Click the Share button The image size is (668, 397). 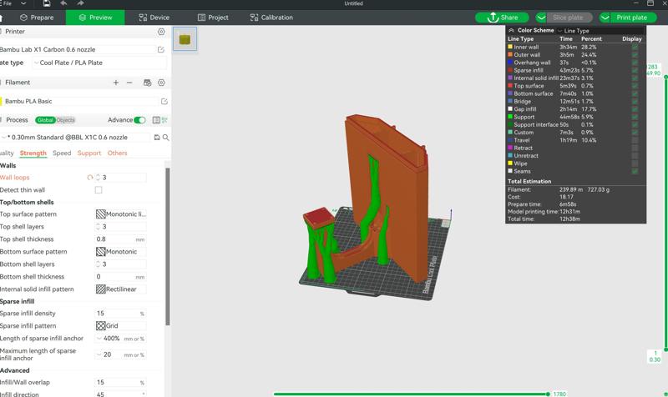[503, 18]
